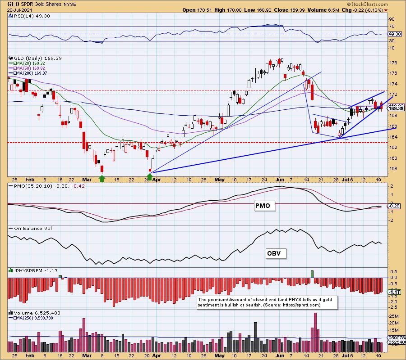Click the green positive PHYSPREM bar in mid-June
Viewport: 406px width, 360px height.
tap(312, 274)
